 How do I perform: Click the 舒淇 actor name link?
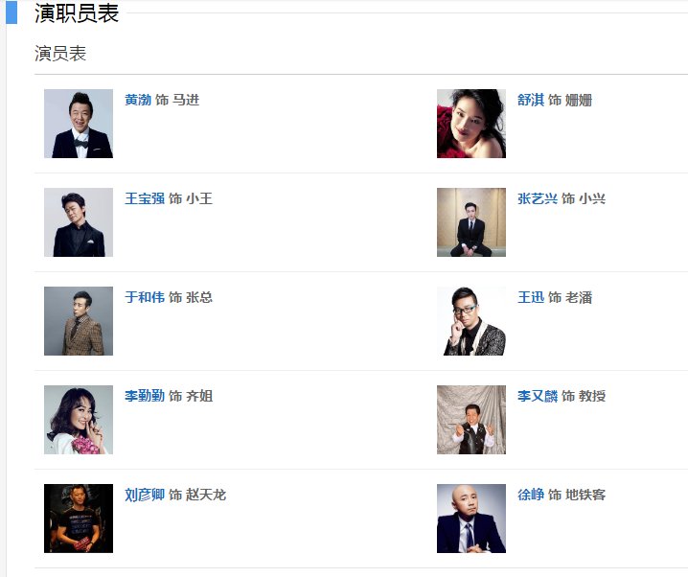coord(531,100)
